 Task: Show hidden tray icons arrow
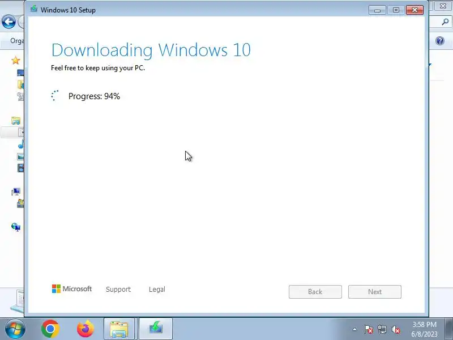coord(355,329)
